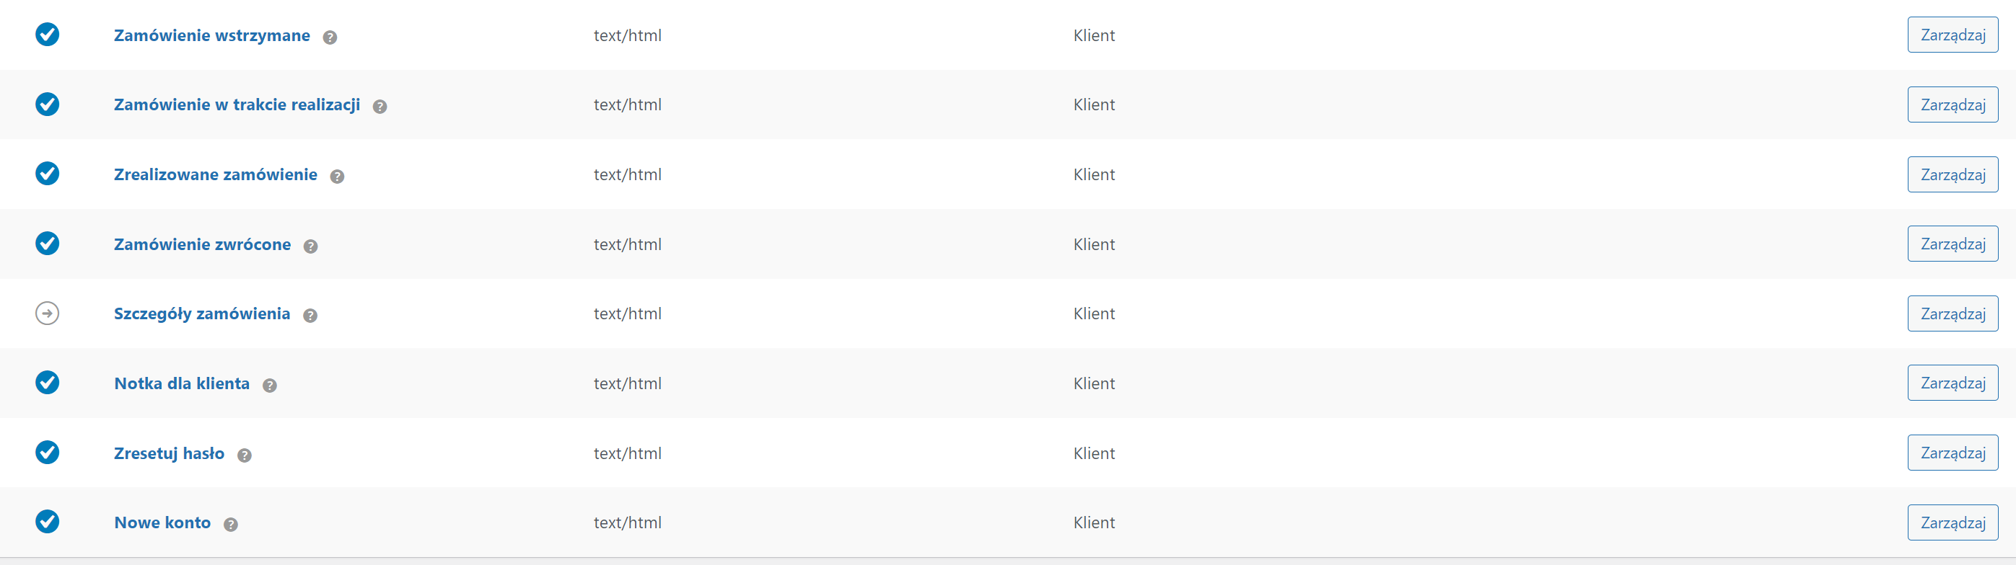This screenshot has height=565, width=2016.
Task: Click Zarządzaj button for Szczegóły zamówienia
Action: [1953, 313]
